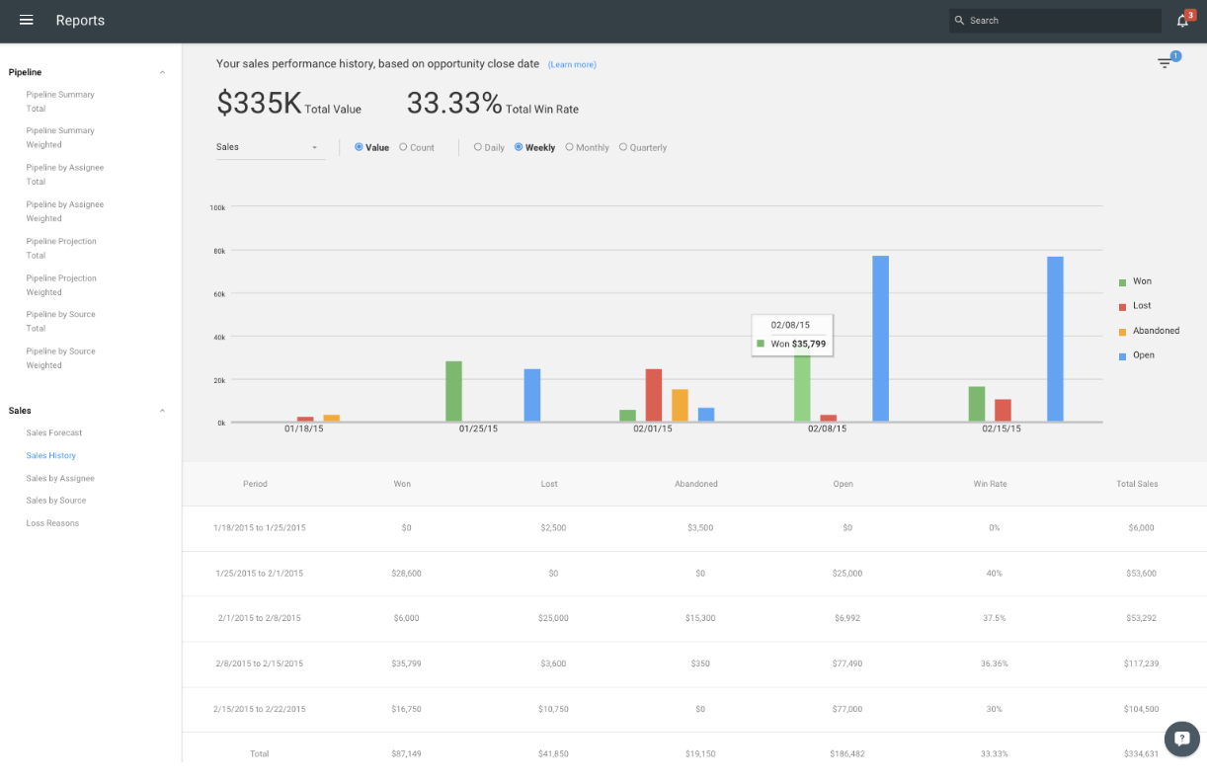
Task: Click the Won legend marker
Action: [1123, 281]
